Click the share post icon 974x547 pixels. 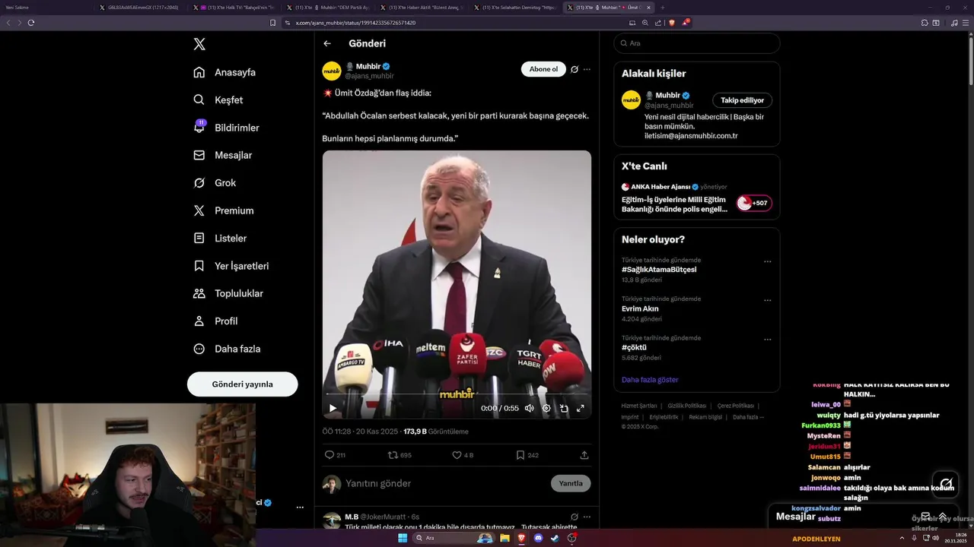584,455
